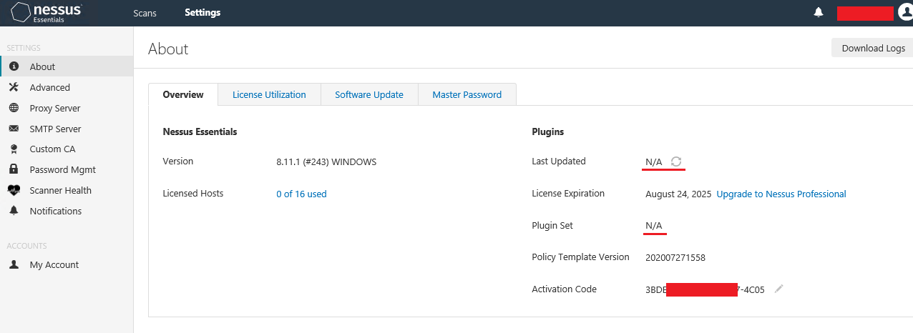The width and height of the screenshot is (913, 333).
Task: Open the Scans menu
Action: tap(145, 13)
